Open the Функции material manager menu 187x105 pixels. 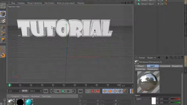(x=35, y=96)
